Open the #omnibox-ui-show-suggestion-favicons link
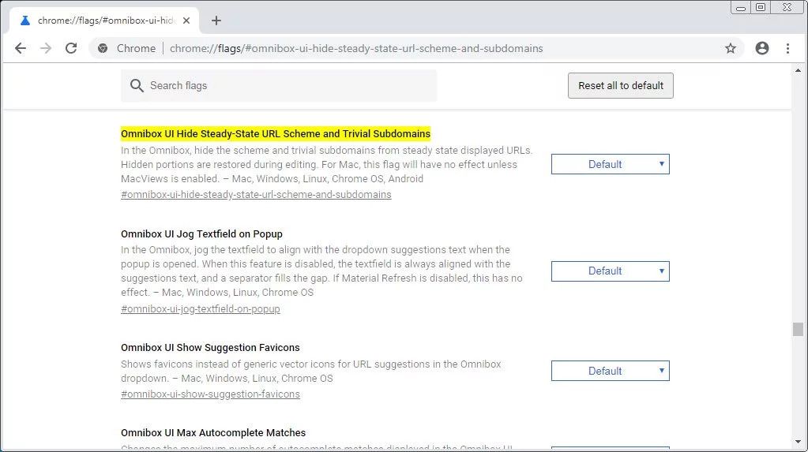The image size is (808, 452). click(210, 394)
